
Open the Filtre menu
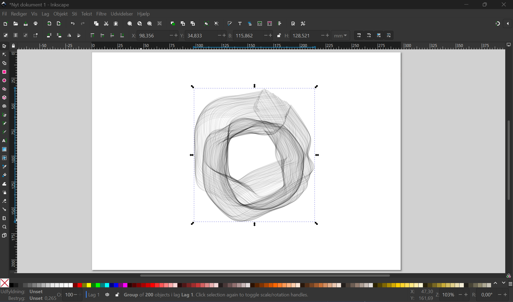(101, 14)
